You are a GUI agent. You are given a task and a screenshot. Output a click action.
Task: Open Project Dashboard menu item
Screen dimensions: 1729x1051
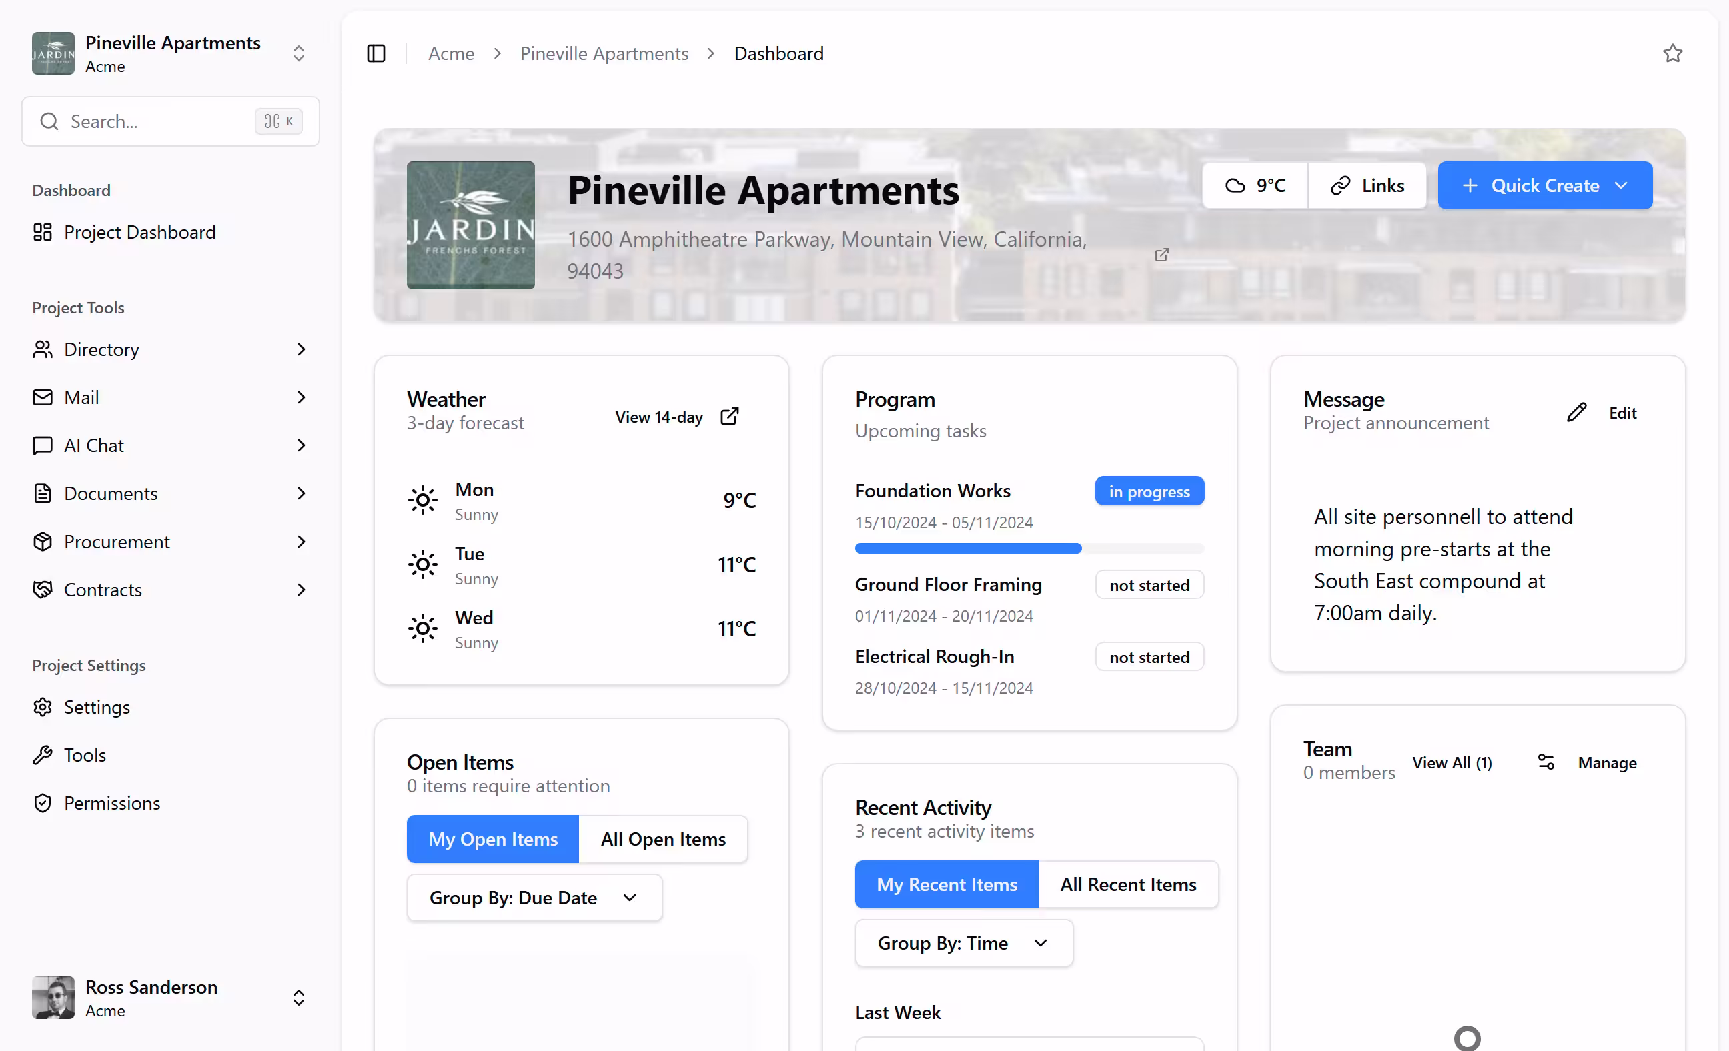[x=139, y=232]
